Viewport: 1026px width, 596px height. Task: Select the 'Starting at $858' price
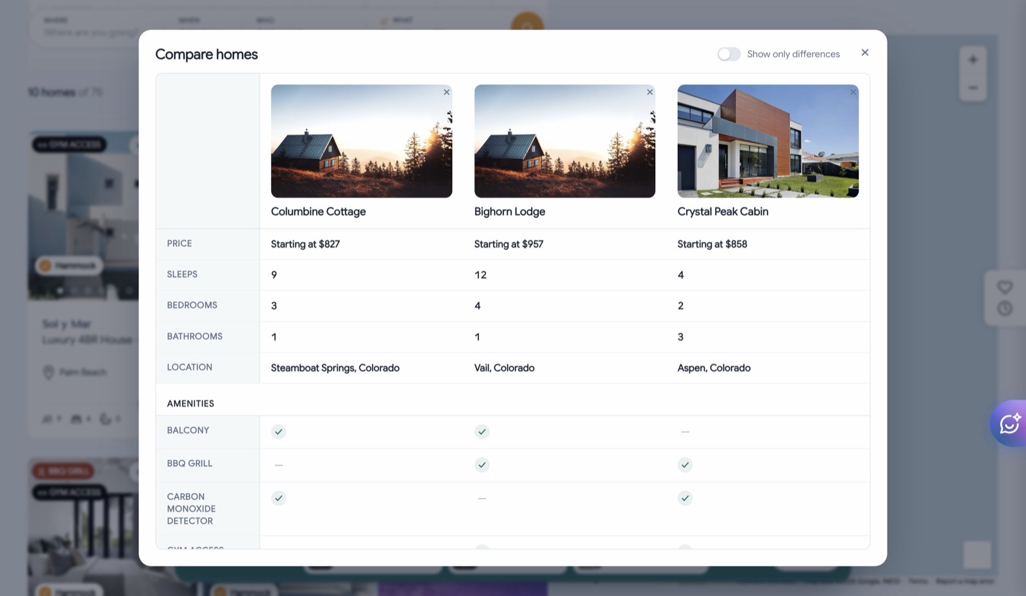(x=712, y=244)
